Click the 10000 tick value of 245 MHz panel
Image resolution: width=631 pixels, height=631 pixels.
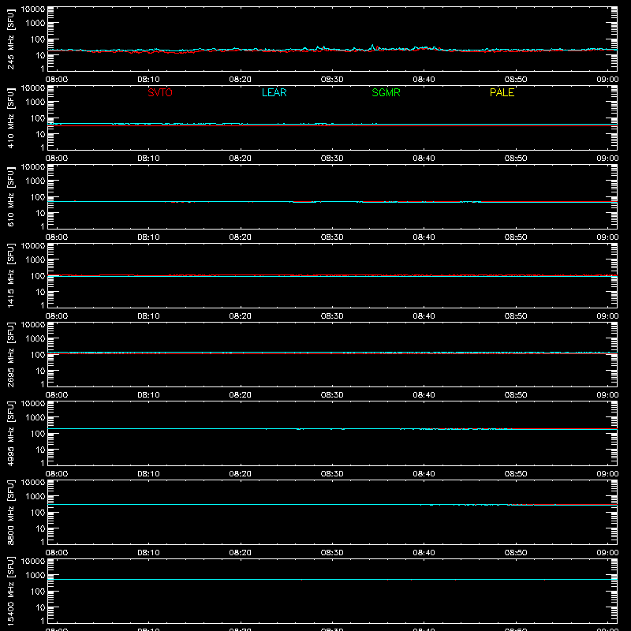click(33, 9)
